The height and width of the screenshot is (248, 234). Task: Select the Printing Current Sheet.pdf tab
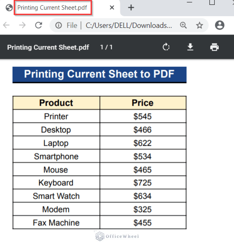coord(52,8)
